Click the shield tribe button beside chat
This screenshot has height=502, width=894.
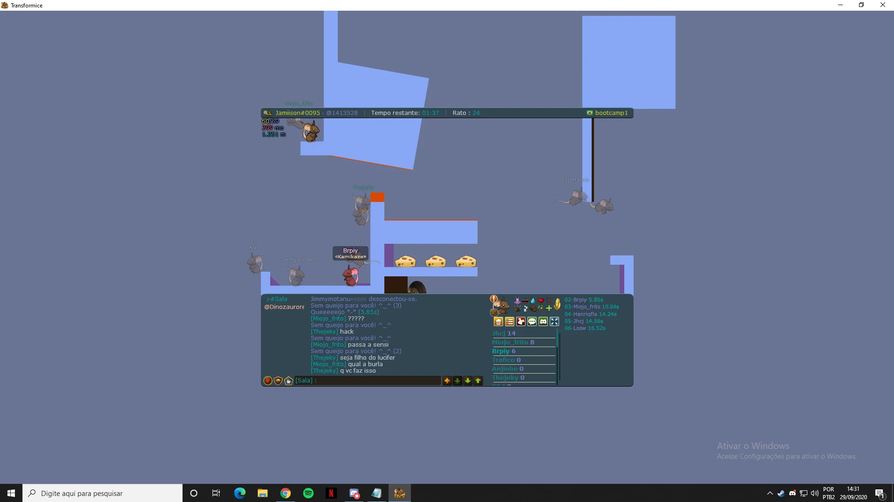point(278,381)
